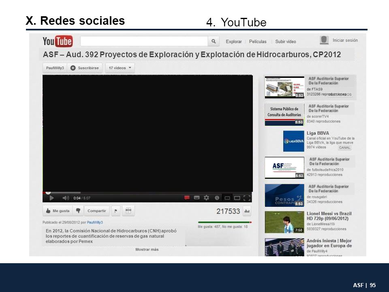This screenshot has width=389, height=292.
Task: Toggle captions icon in player
Action: coord(197,198)
